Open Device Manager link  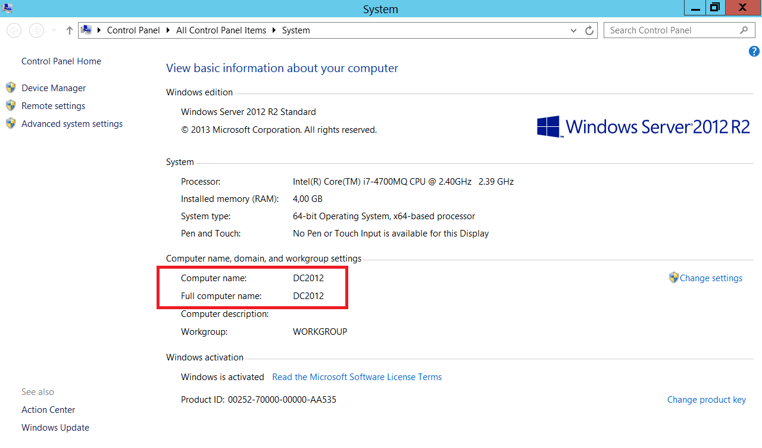54,88
